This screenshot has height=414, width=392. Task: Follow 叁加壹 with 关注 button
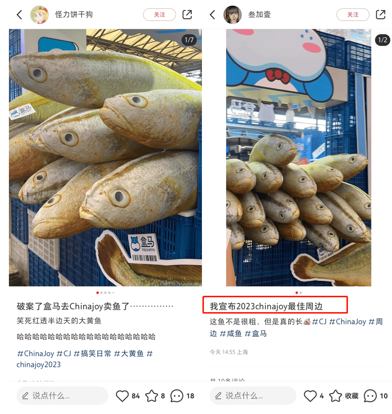(x=353, y=14)
